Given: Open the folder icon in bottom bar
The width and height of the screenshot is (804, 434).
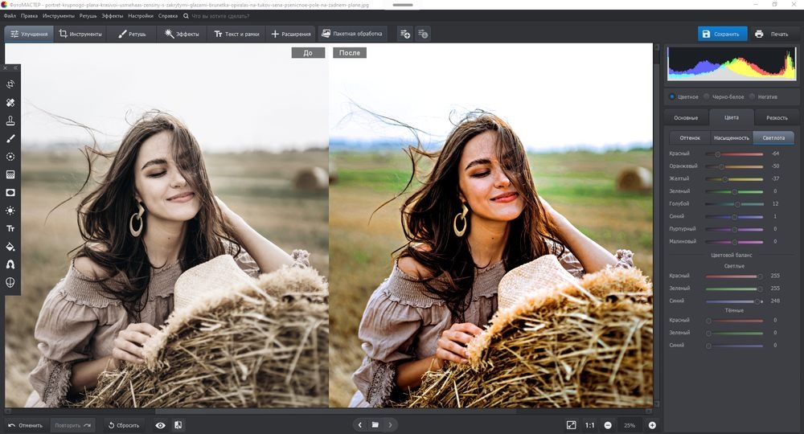Looking at the screenshot, I should 375,425.
